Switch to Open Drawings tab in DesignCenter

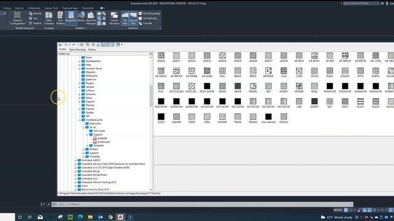coord(78,50)
